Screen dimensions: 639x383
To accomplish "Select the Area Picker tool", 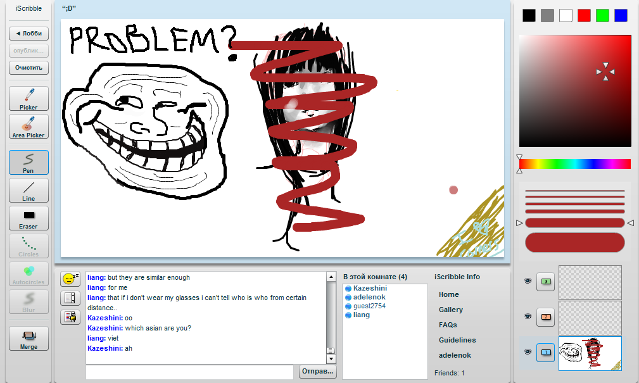I will (28, 127).
